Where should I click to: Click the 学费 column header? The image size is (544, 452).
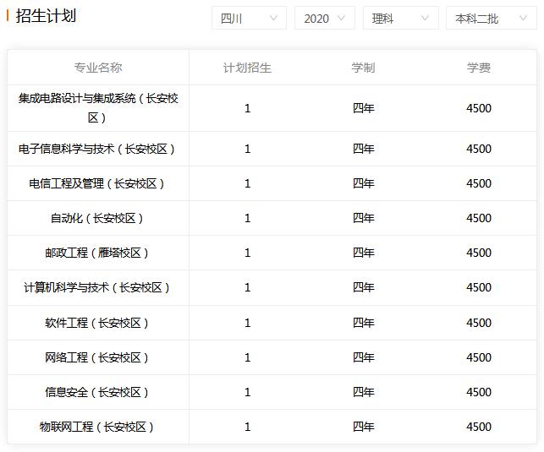478,68
